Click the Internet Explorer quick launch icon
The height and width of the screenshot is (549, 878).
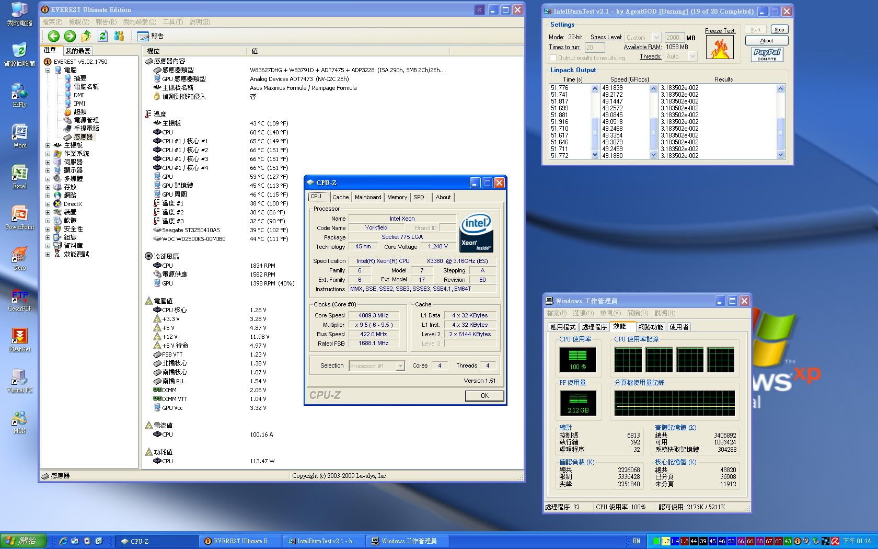[x=63, y=541]
